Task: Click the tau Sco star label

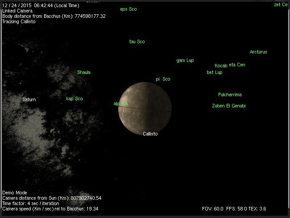Action: [137, 41]
